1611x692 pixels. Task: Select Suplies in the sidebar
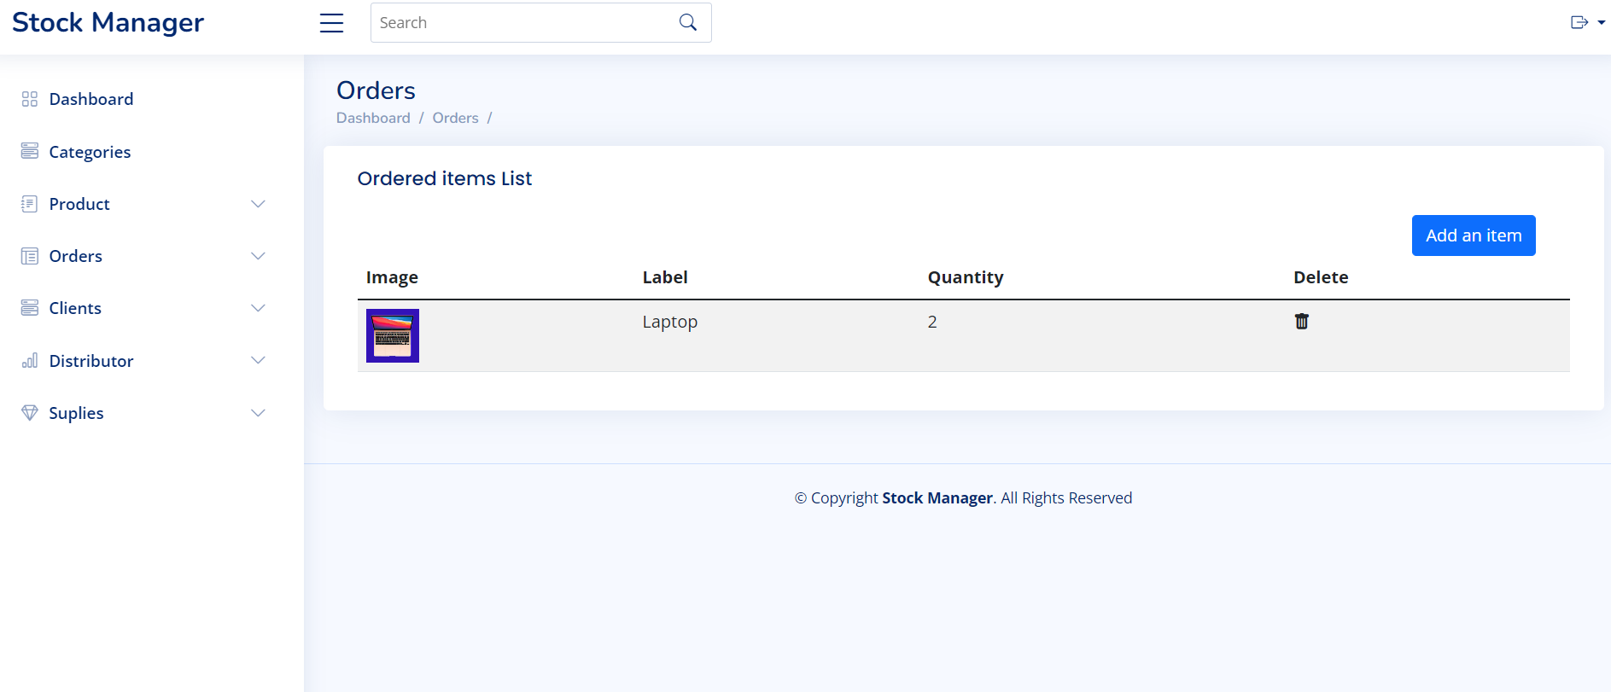(x=76, y=413)
